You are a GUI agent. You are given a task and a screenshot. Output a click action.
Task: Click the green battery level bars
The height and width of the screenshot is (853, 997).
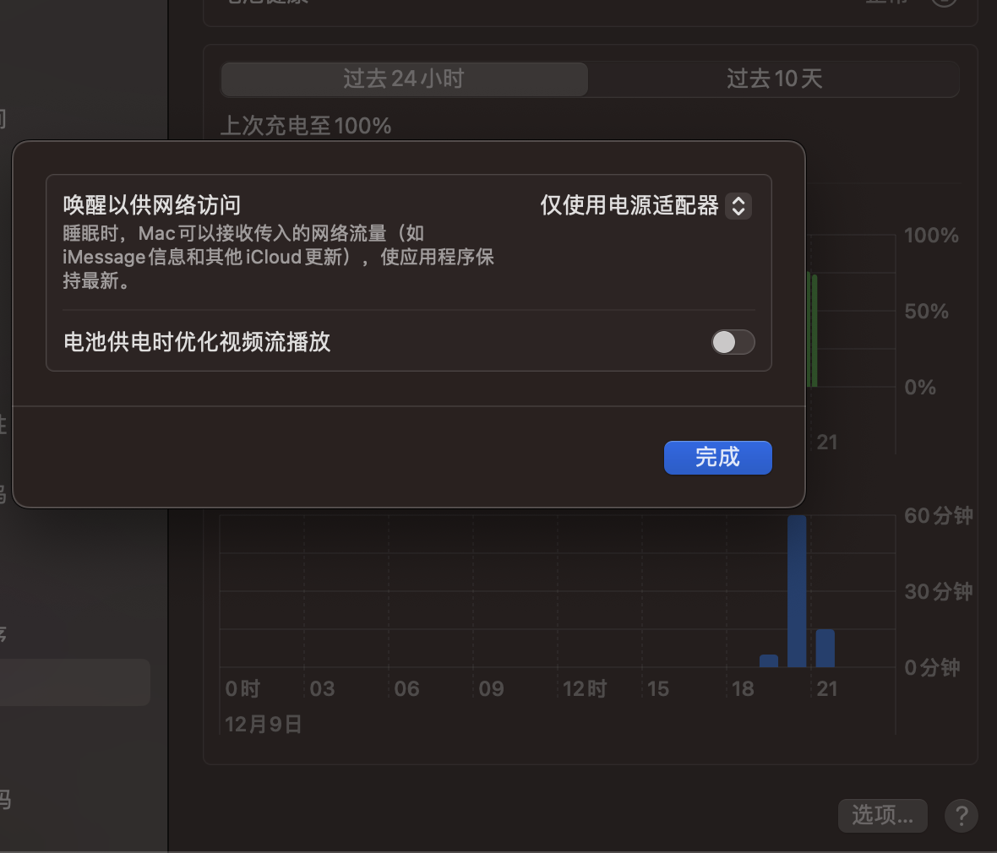click(813, 329)
